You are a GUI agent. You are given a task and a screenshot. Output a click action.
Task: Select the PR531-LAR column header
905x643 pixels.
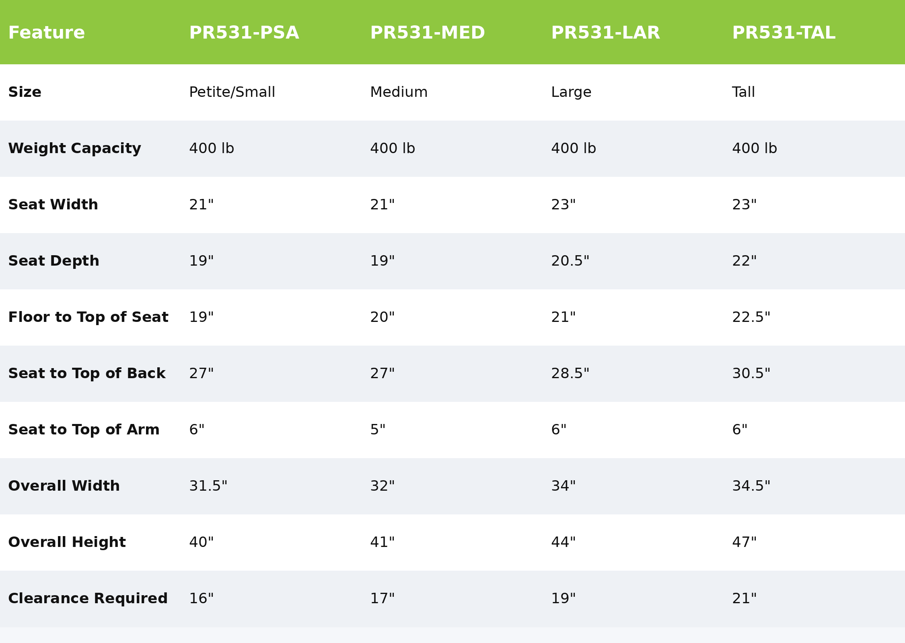[605, 33]
